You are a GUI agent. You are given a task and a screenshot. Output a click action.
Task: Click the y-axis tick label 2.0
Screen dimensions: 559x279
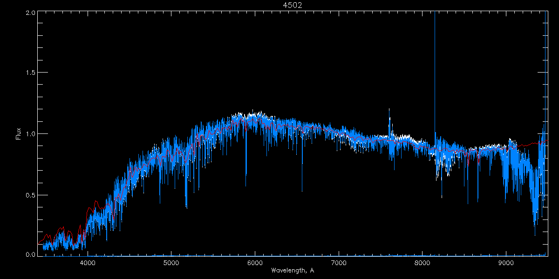point(30,13)
